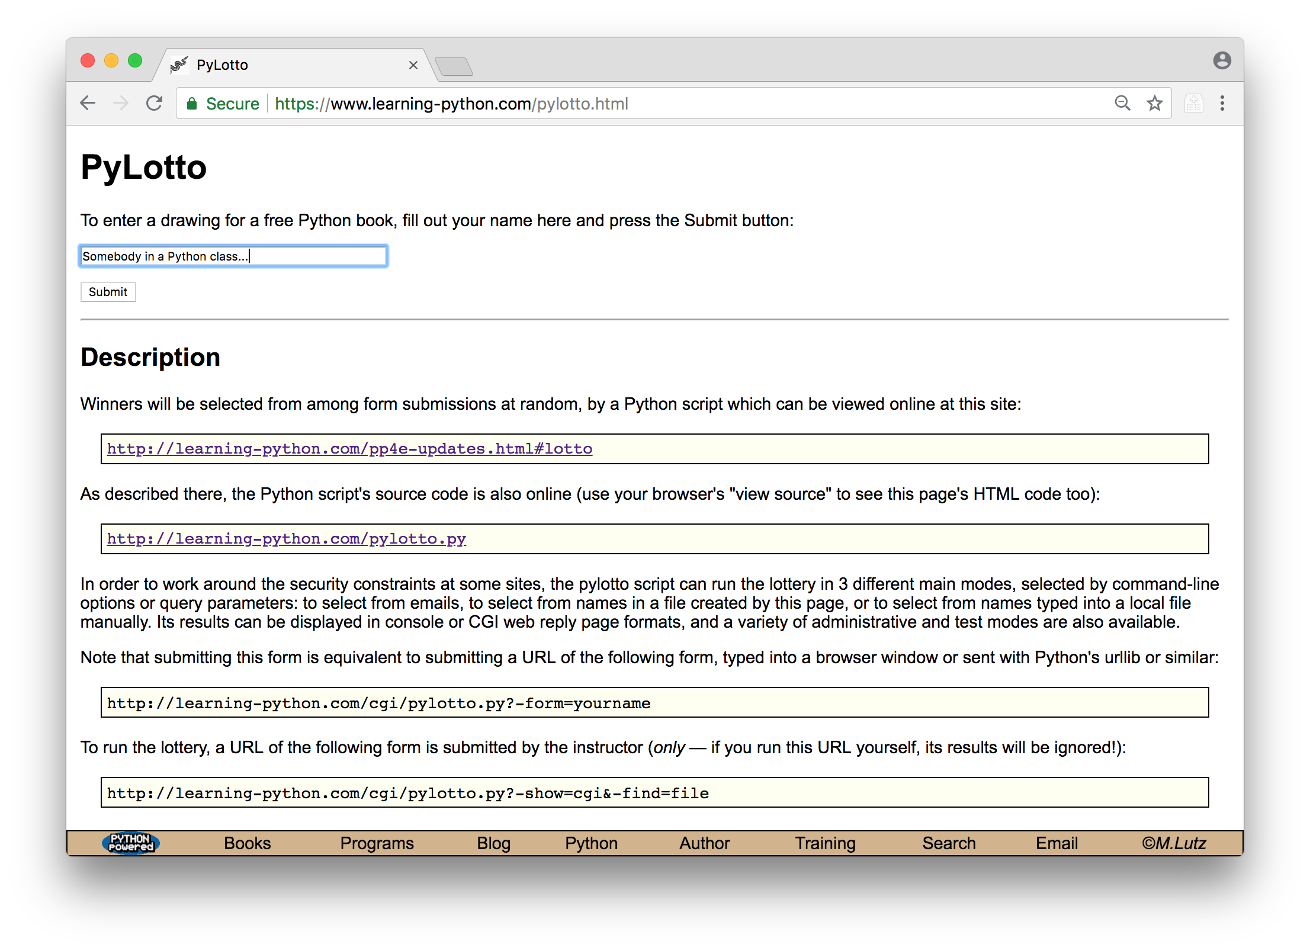
Task: Open the pylotto.py source link
Action: tap(287, 539)
